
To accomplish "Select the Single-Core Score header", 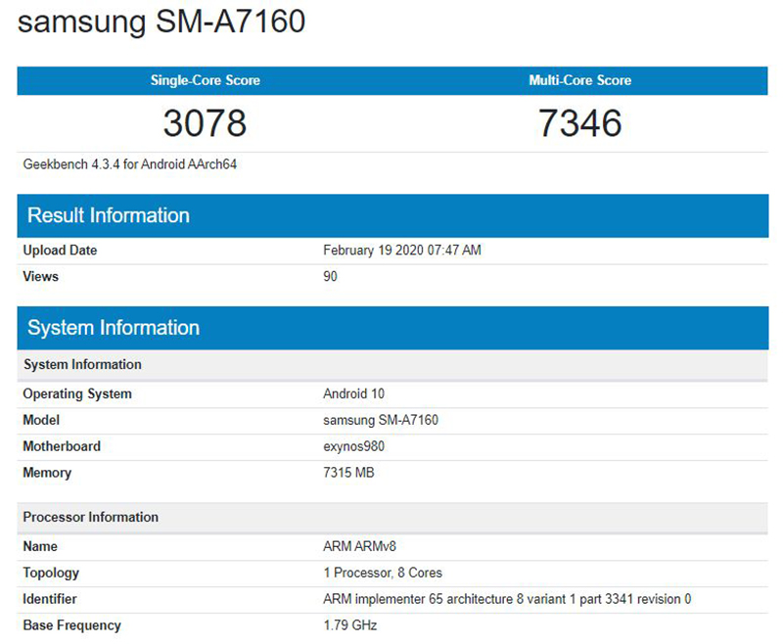I will coord(205,80).
